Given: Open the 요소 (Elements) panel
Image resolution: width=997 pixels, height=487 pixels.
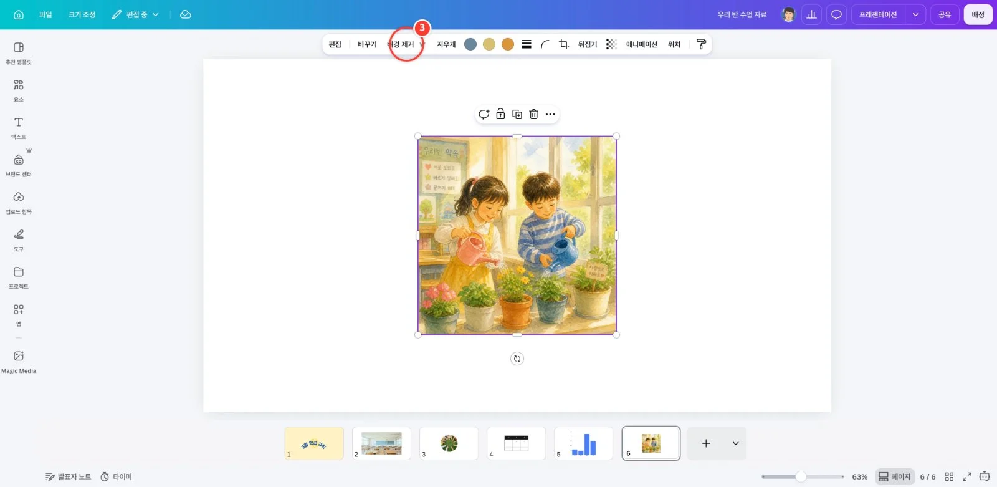Looking at the screenshot, I should click(19, 90).
